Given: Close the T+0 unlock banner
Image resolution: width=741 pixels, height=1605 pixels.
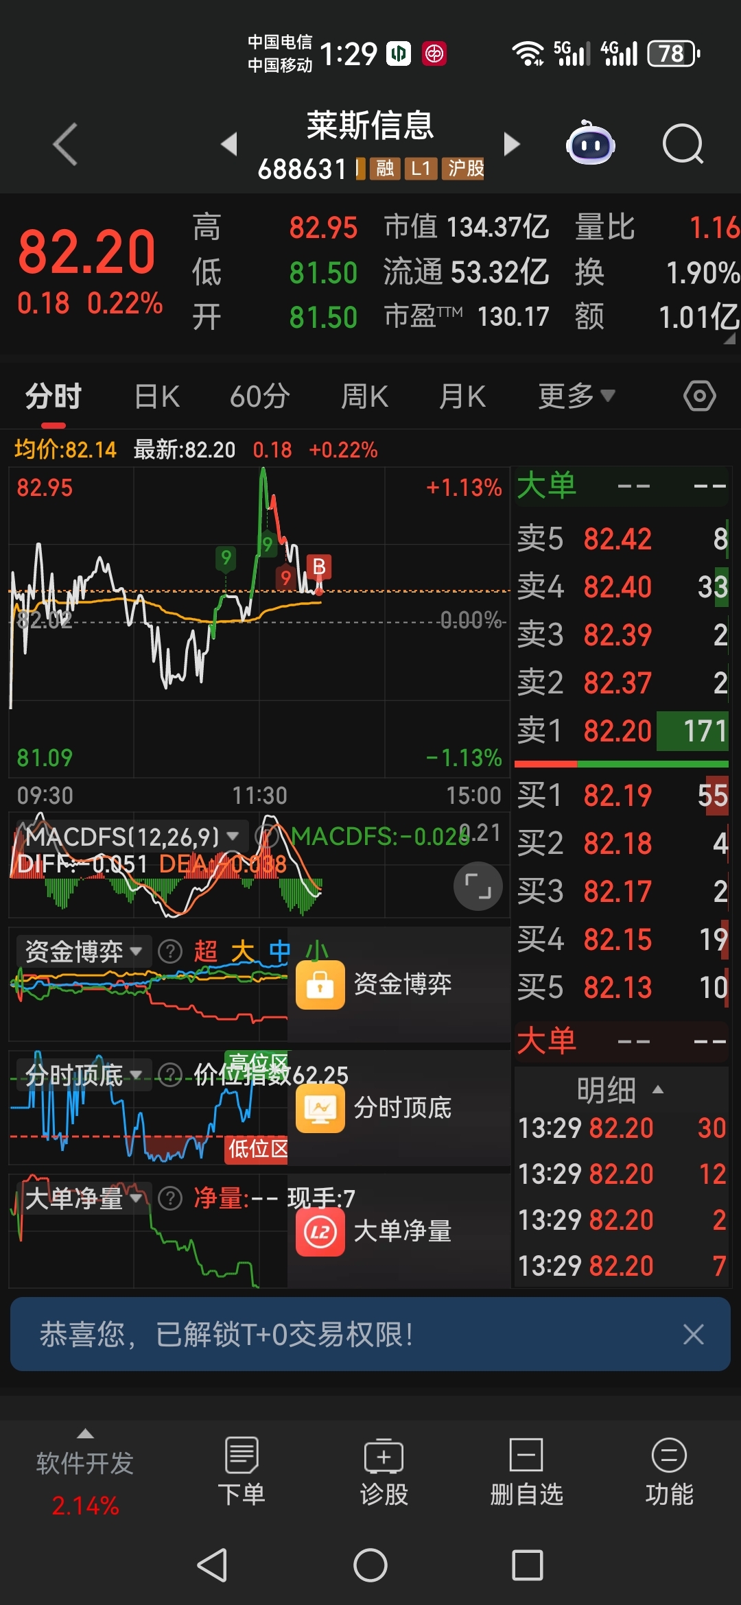Looking at the screenshot, I should pos(694,1334).
